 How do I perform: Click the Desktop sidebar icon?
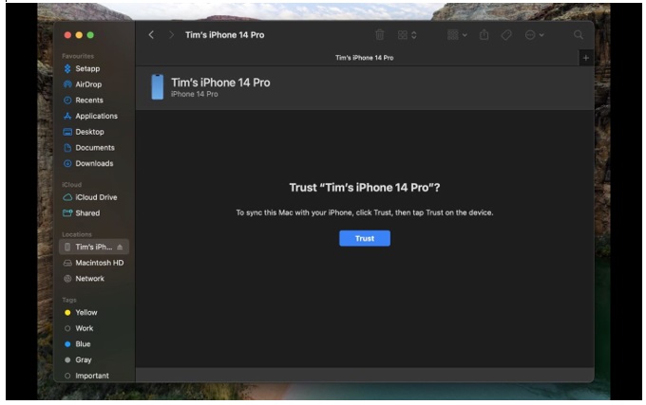67,132
